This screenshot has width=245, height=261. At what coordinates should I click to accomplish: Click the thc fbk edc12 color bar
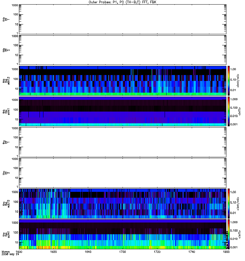(229, 203)
